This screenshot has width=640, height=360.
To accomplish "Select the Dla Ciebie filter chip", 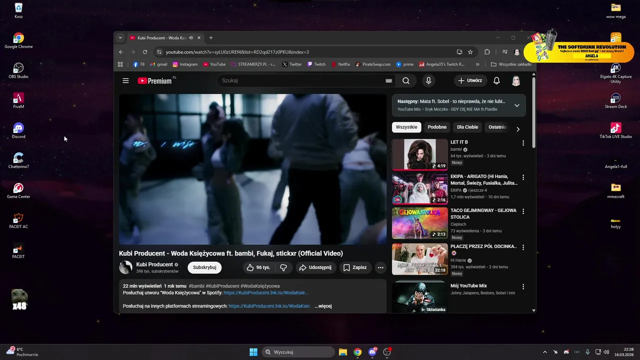I will click(x=467, y=127).
